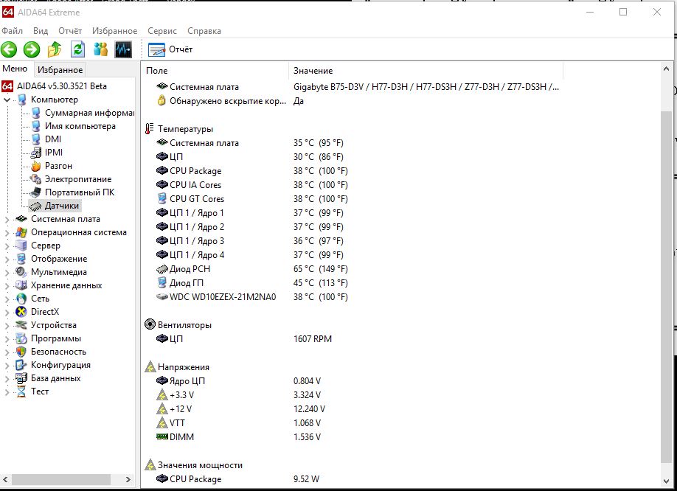The height and width of the screenshot is (491, 677).
Task: Click the Отчёт report toolbar button
Action: coord(170,49)
